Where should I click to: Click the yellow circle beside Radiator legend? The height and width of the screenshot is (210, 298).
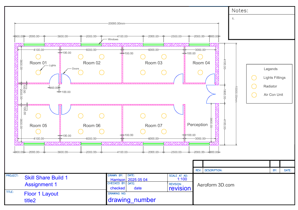tap(254, 86)
